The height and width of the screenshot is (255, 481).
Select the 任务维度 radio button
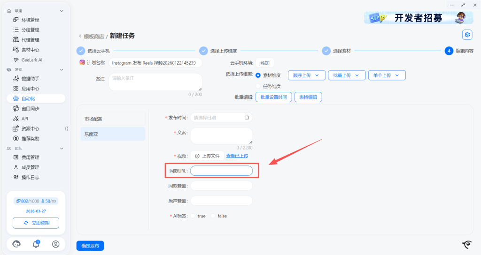click(258, 86)
